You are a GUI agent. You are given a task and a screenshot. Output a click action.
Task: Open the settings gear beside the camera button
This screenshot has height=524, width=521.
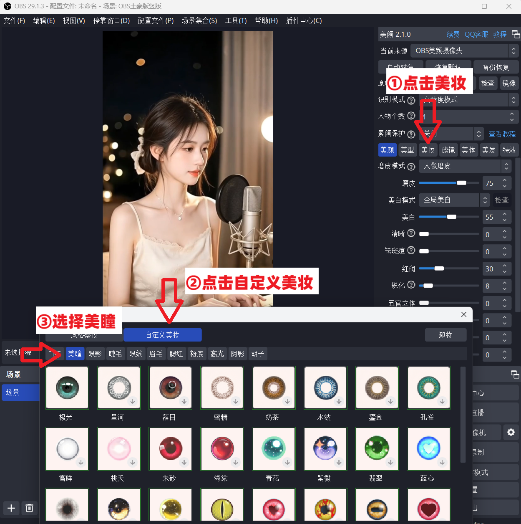point(511,432)
